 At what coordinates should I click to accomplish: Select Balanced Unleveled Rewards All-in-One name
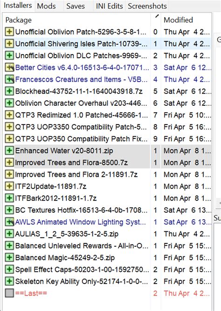pos(82,246)
